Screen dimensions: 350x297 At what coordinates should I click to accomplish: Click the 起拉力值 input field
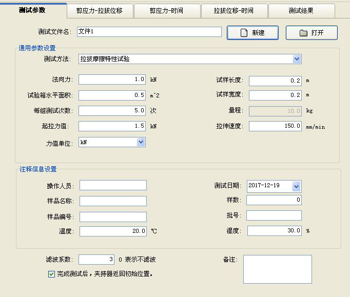pyautogui.click(x=112, y=126)
